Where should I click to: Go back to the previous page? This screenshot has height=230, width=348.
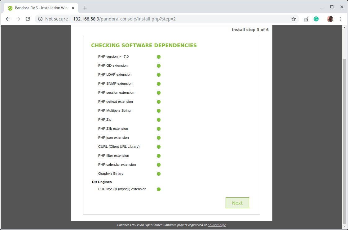pos(8,19)
